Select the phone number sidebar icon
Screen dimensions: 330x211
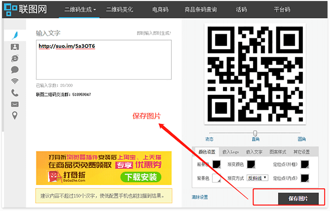(15, 92)
